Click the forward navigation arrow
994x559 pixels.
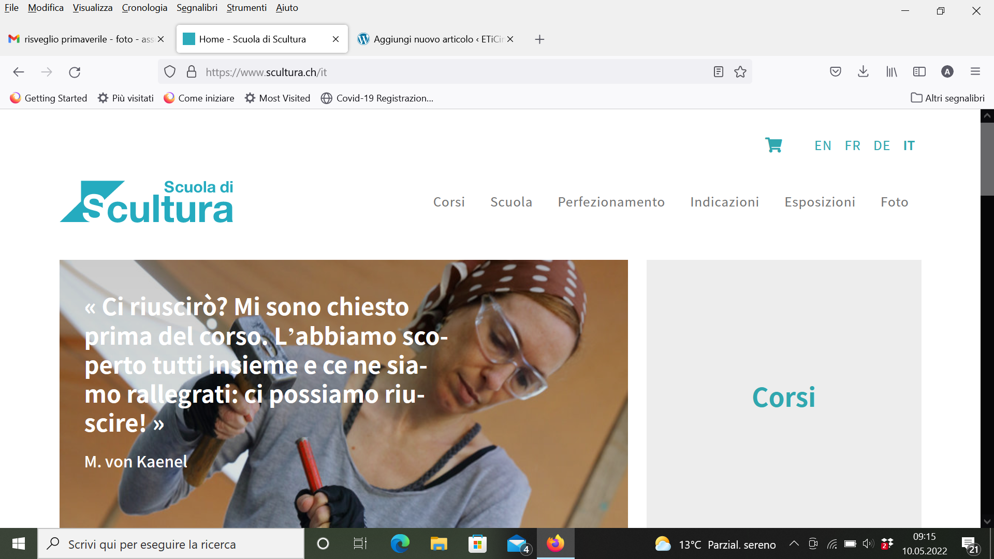[47, 72]
